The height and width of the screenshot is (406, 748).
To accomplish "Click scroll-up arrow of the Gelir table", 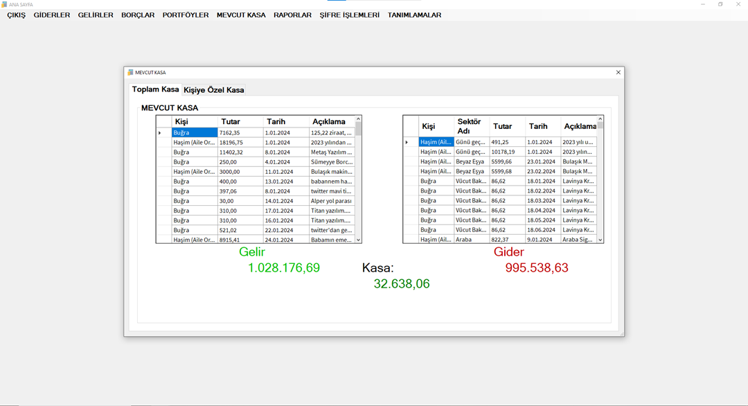I will [358, 119].
